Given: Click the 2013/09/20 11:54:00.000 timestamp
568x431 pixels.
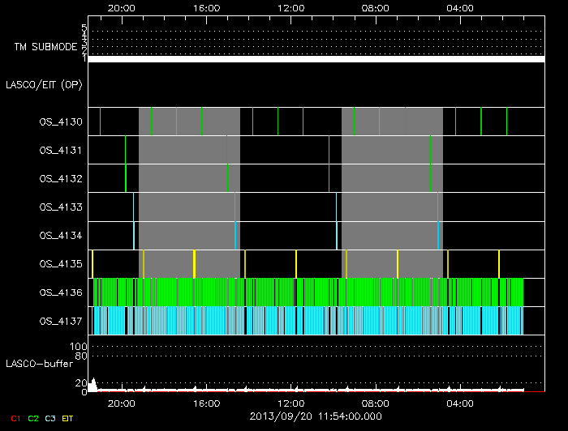Looking at the screenshot, I should pyautogui.click(x=316, y=416).
